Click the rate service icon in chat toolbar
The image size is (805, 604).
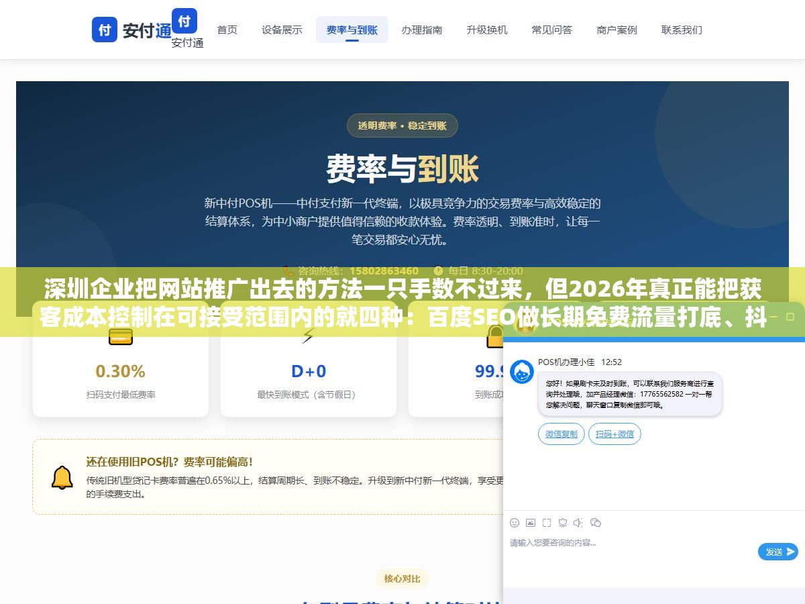(x=563, y=523)
